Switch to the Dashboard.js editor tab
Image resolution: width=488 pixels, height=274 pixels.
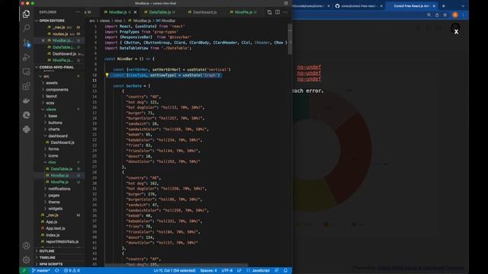(x=204, y=12)
